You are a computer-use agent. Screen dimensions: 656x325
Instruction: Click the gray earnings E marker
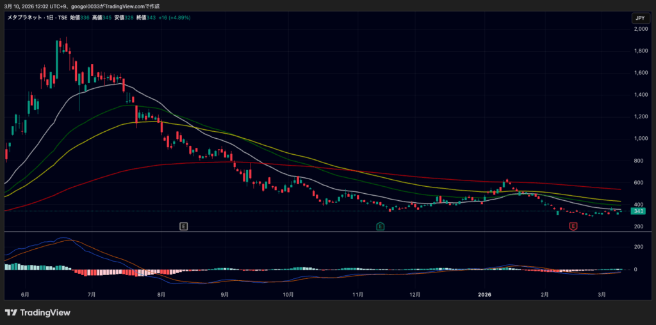coord(184,226)
